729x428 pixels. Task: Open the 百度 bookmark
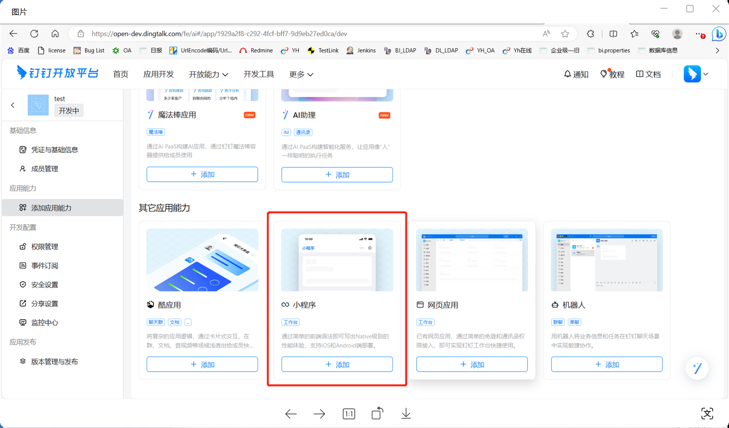18,50
